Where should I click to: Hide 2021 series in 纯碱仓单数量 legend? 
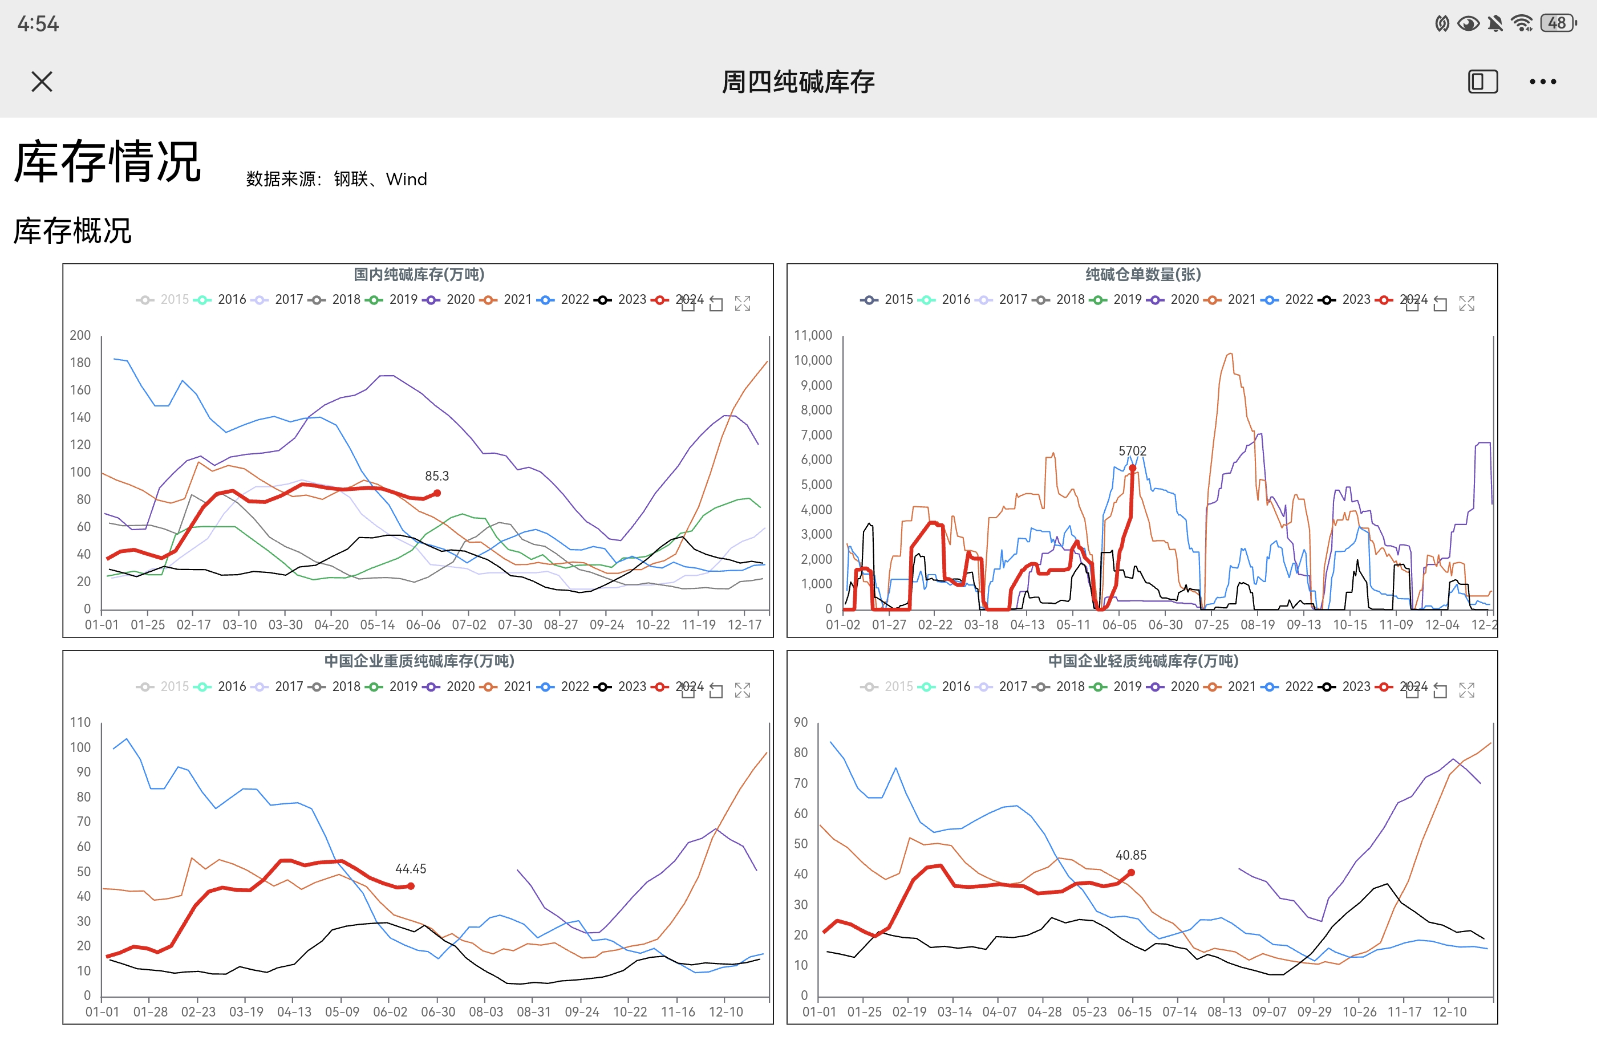coord(1229,300)
